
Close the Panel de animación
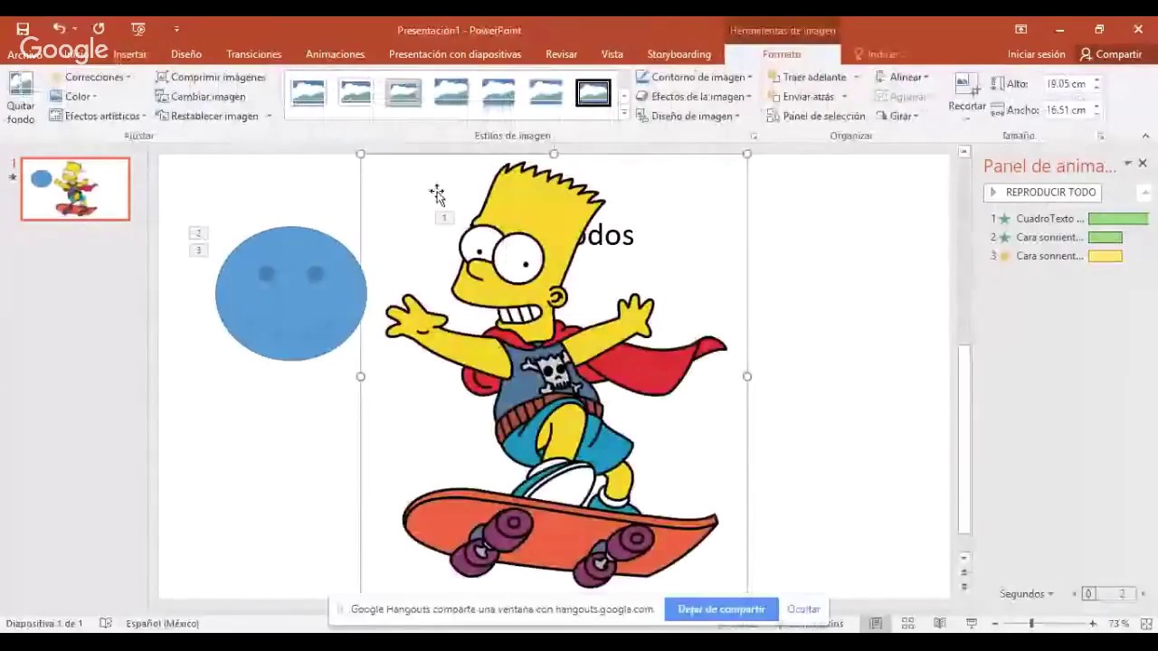(1143, 164)
